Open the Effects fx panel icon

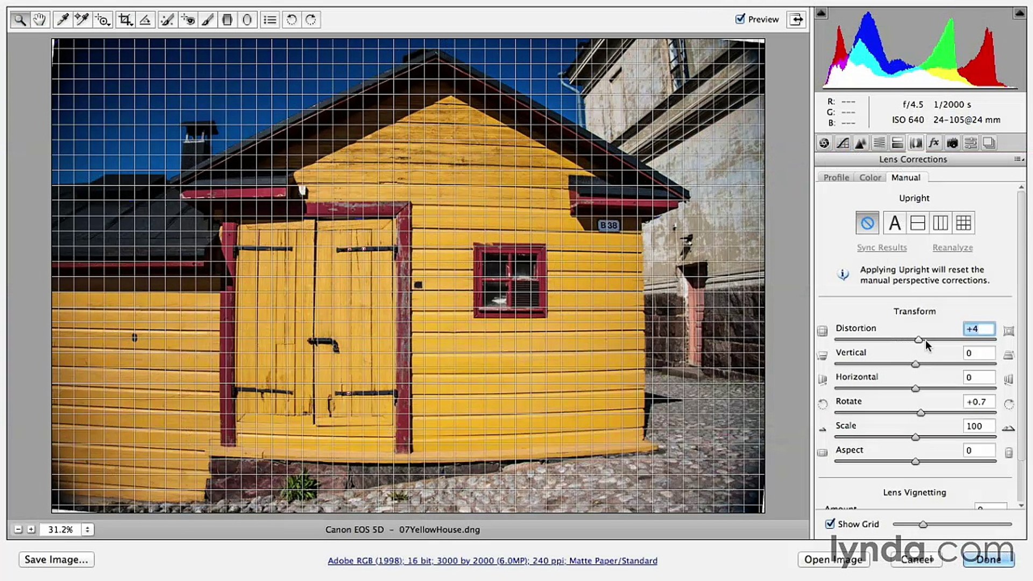(934, 143)
